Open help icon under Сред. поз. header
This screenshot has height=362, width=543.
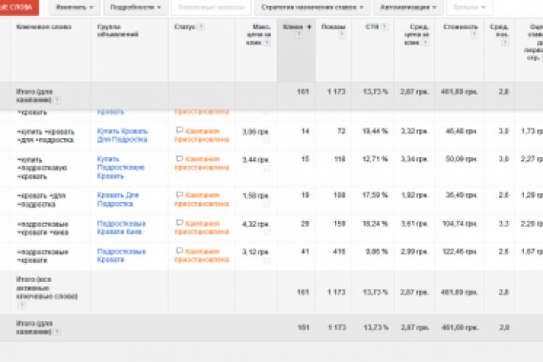click(505, 43)
